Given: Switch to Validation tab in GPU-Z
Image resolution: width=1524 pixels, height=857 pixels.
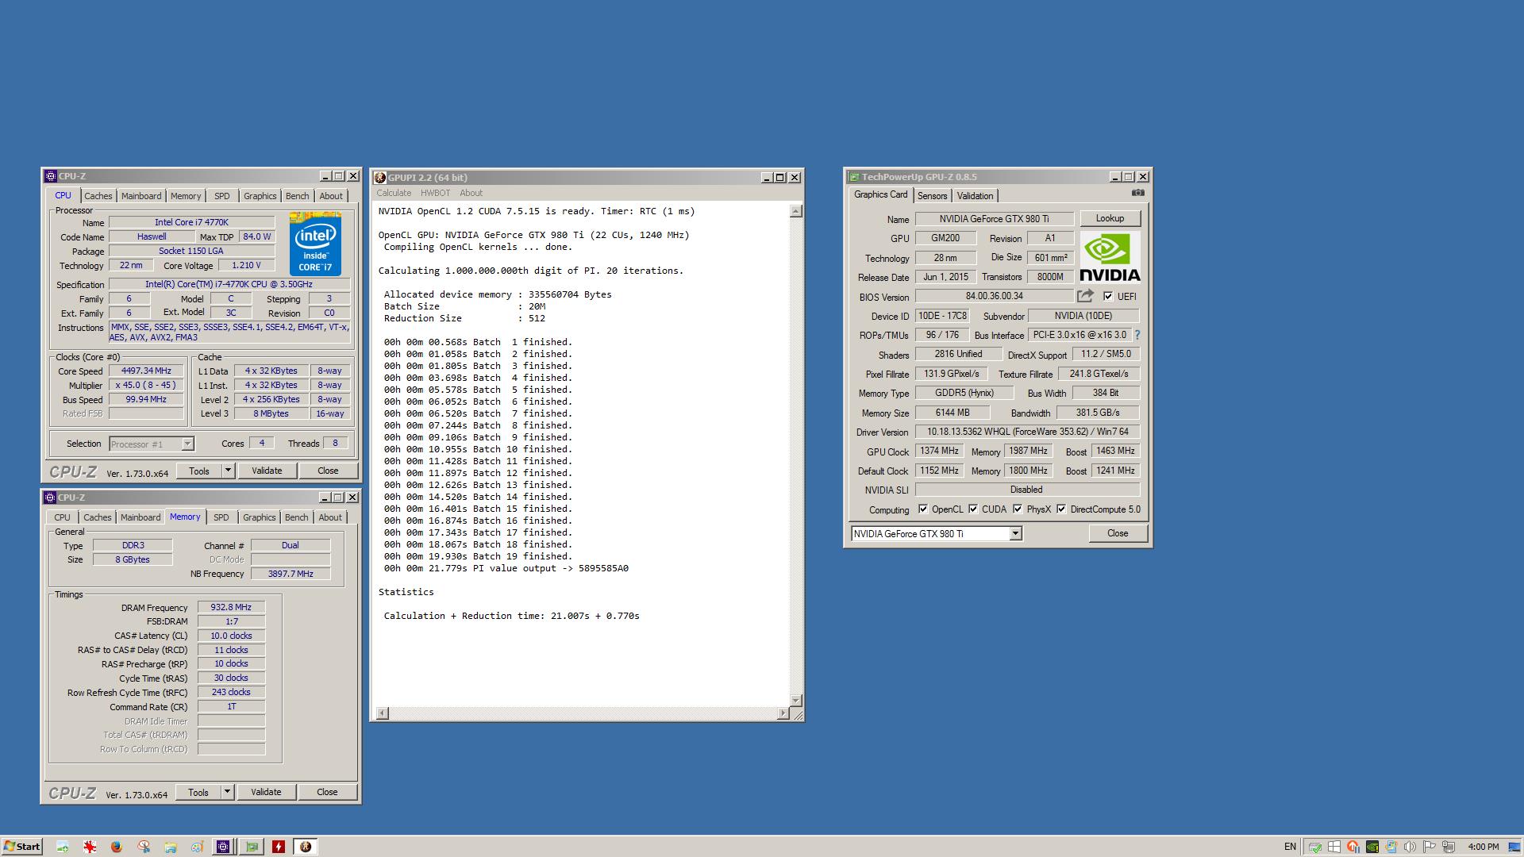Looking at the screenshot, I should coord(975,196).
